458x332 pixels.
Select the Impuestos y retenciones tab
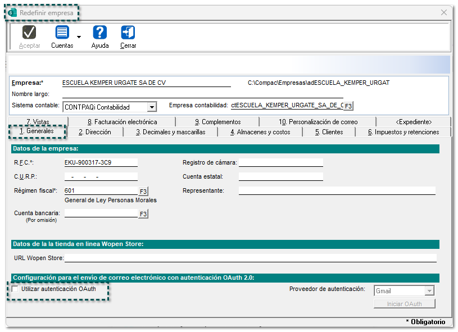coord(403,132)
